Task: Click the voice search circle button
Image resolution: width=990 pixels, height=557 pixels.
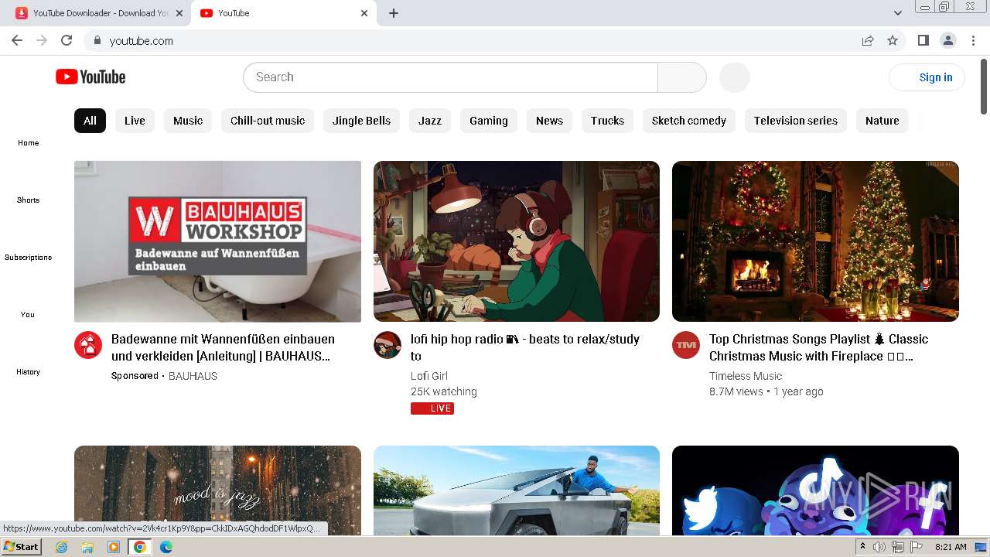Action: point(734,77)
